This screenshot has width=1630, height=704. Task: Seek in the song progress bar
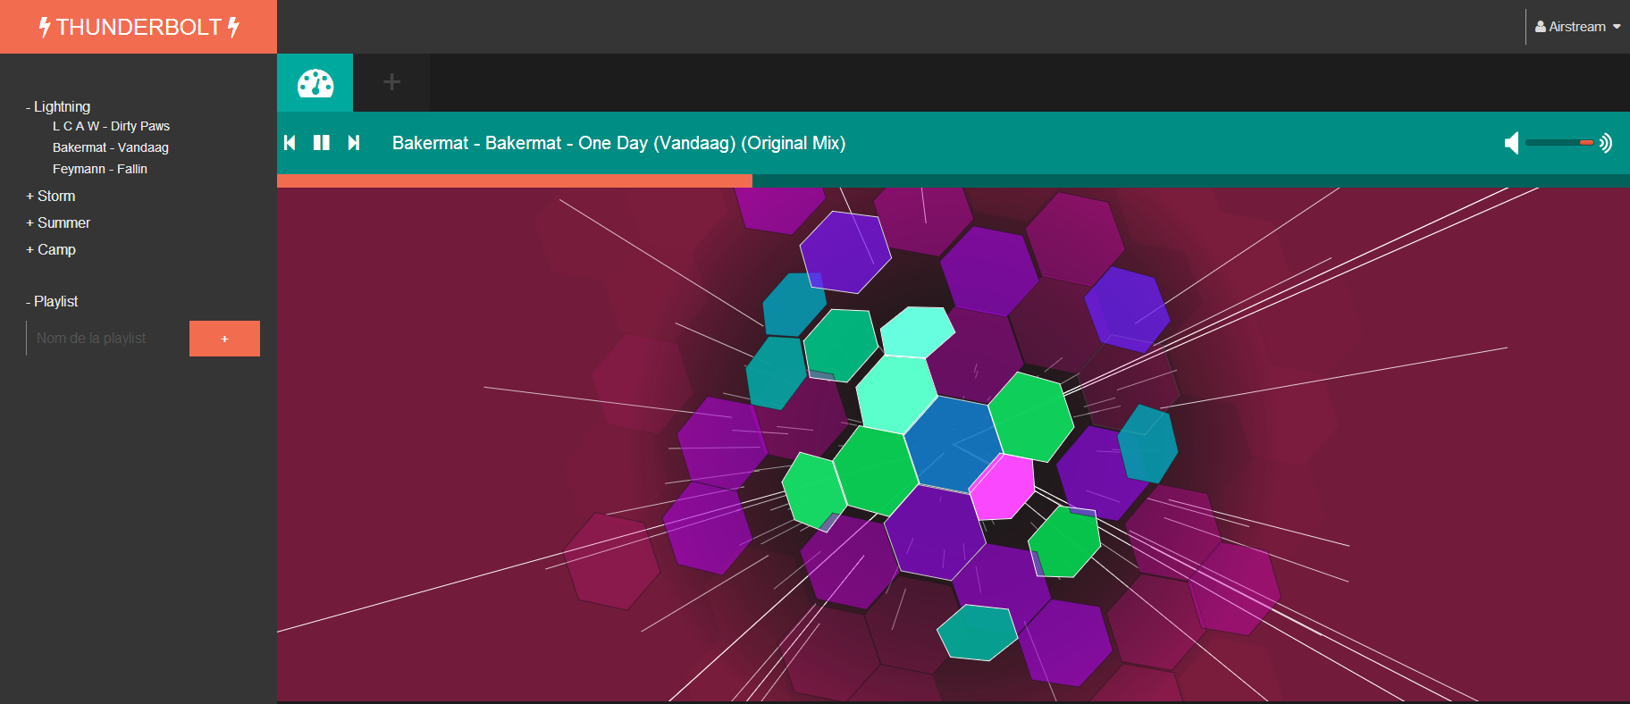pos(954,180)
